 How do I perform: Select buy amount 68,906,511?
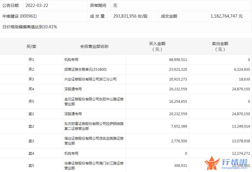click(178, 60)
